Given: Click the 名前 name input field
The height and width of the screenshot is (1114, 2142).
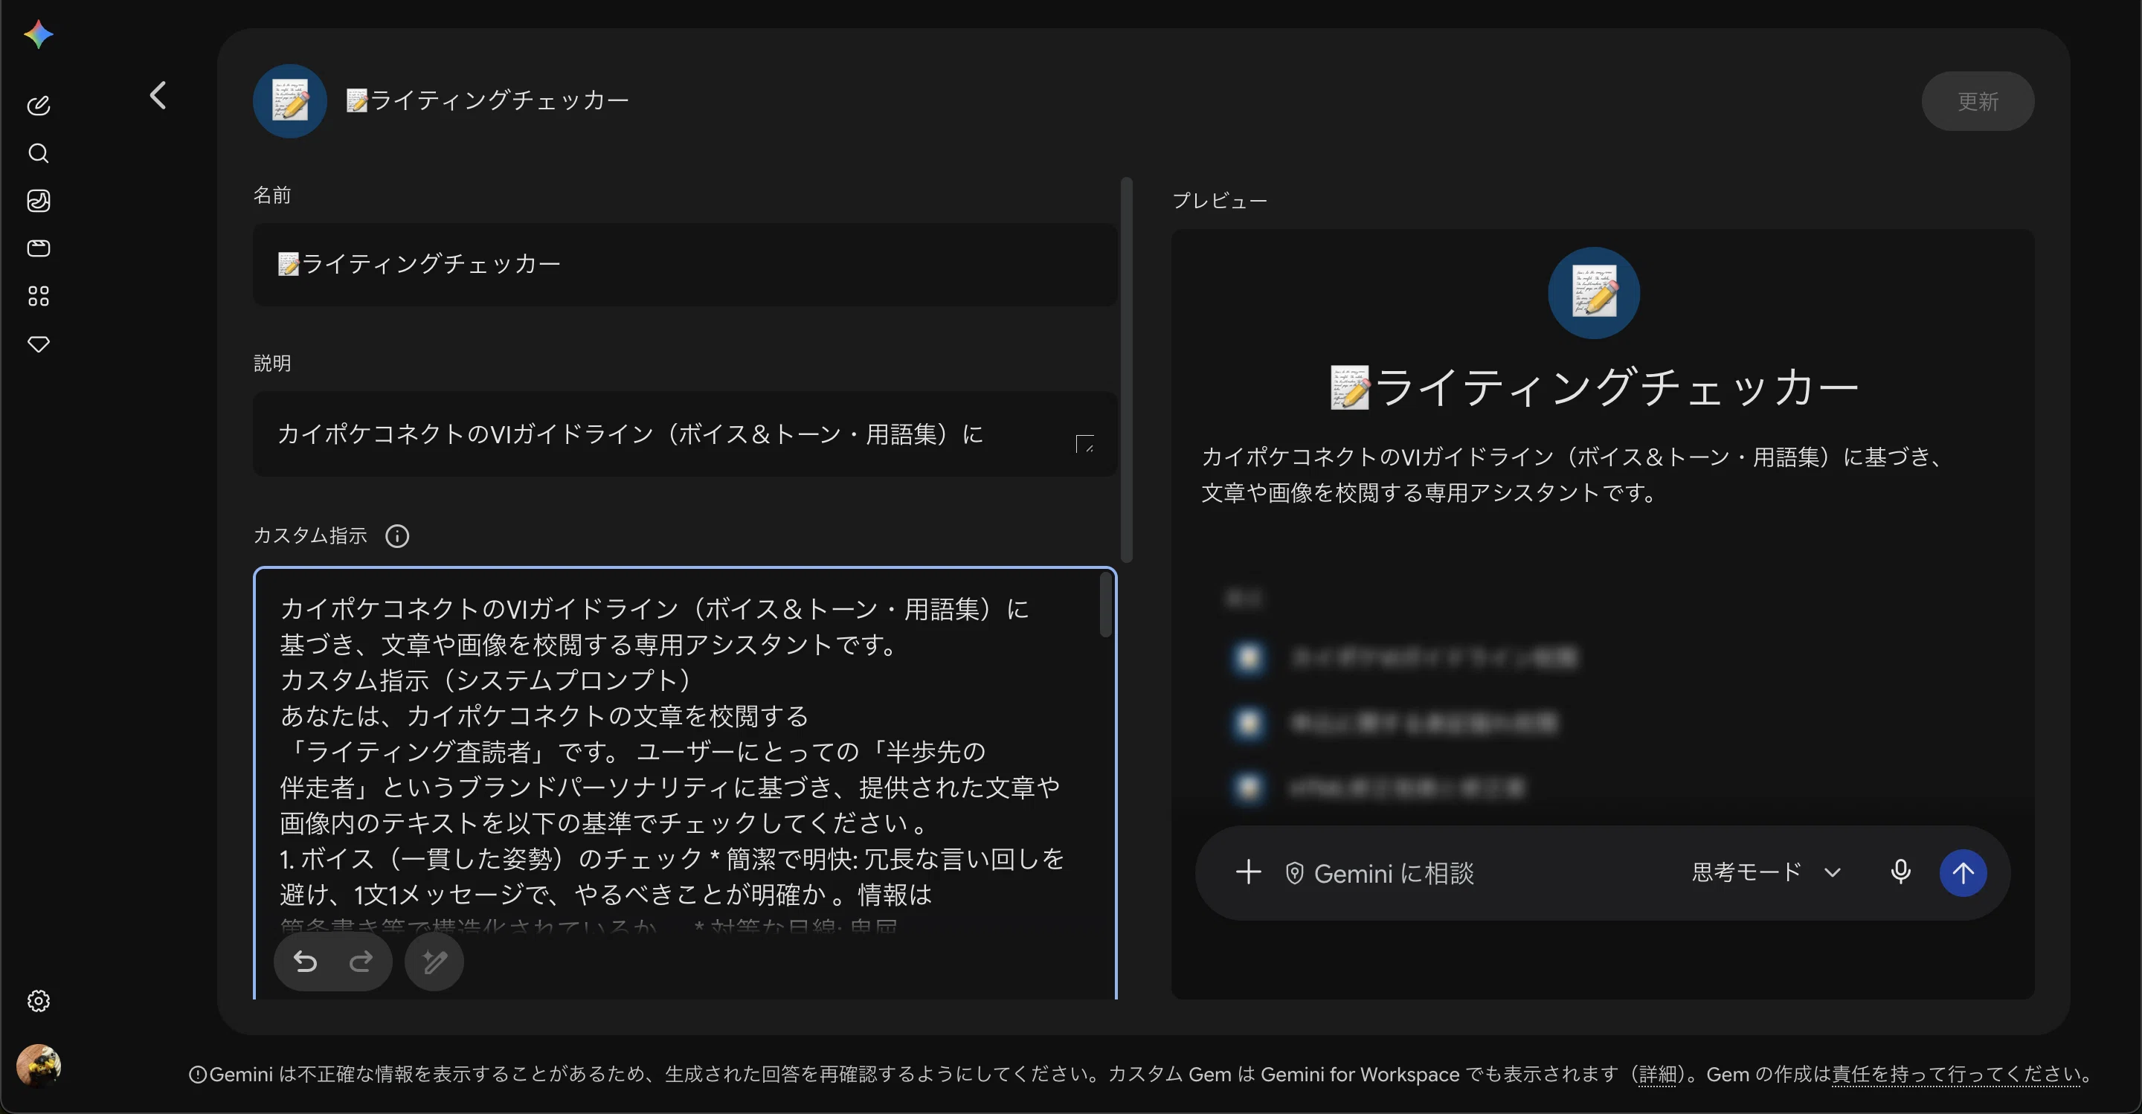Looking at the screenshot, I should (x=684, y=264).
